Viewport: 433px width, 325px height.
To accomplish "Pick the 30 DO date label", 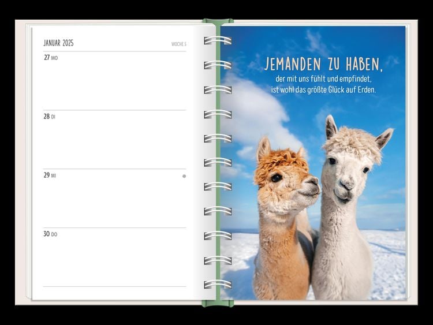I will point(51,234).
